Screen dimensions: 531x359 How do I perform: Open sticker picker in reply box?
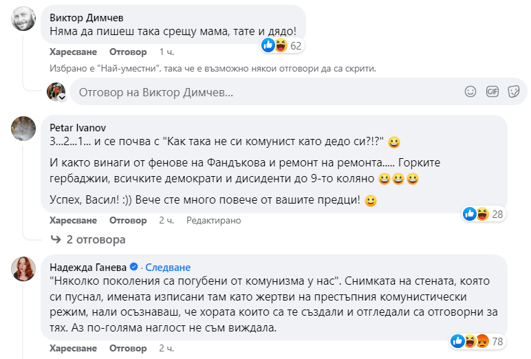(x=513, y=91)
